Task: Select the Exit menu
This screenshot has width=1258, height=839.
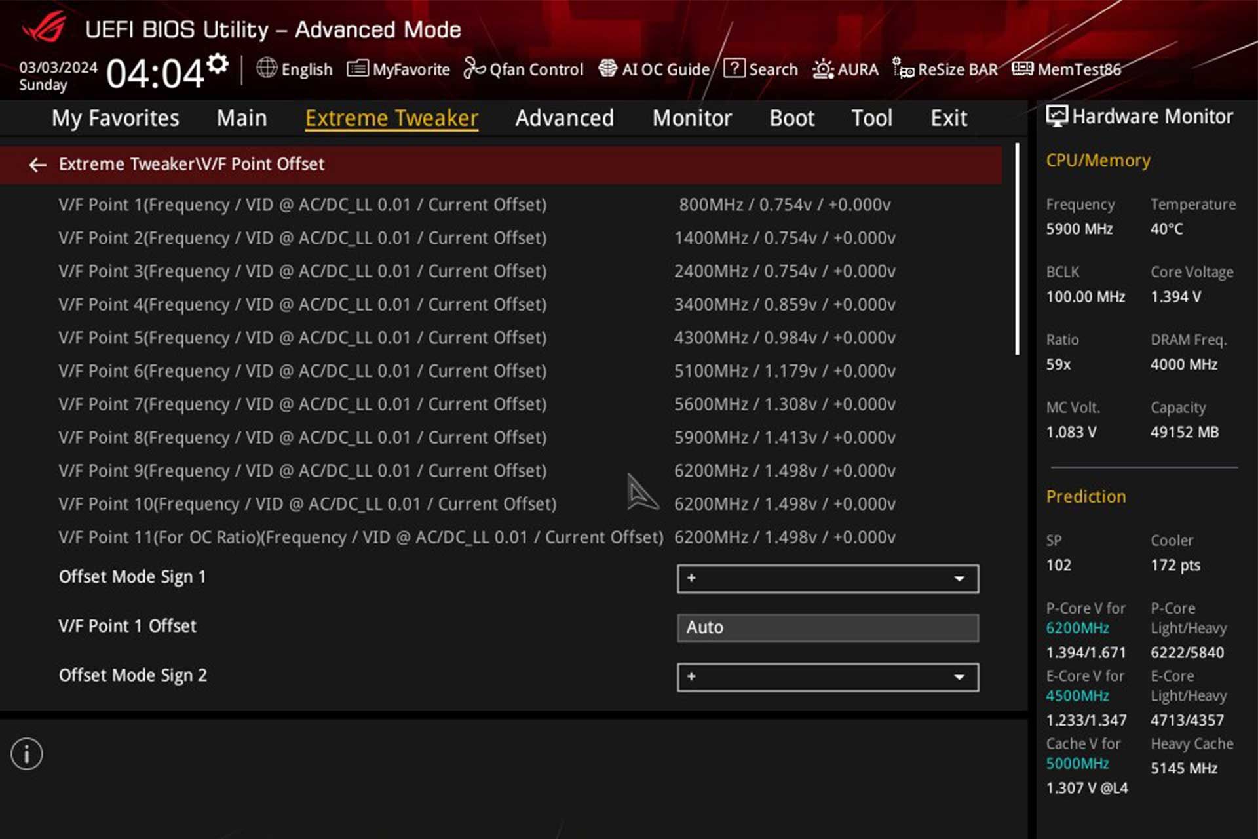Action: pyautogui.click(x=949, y=118)
